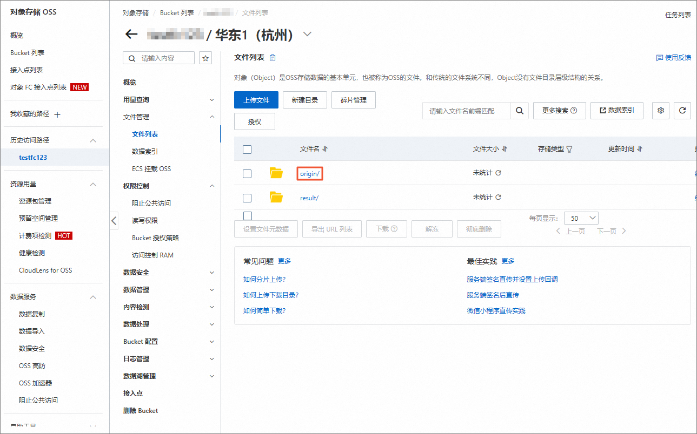
Task: Open Bucket 授权策略 menu item
Action: tap(155, 238)
